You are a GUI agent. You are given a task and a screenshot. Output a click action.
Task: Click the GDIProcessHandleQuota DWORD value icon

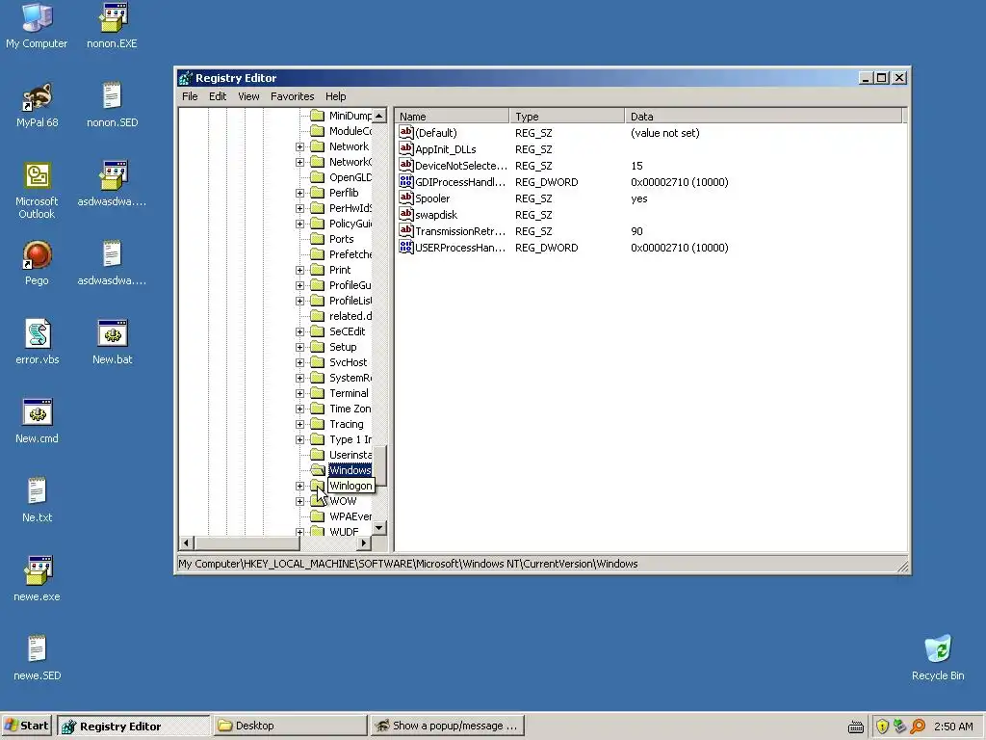tap(406, 182)
